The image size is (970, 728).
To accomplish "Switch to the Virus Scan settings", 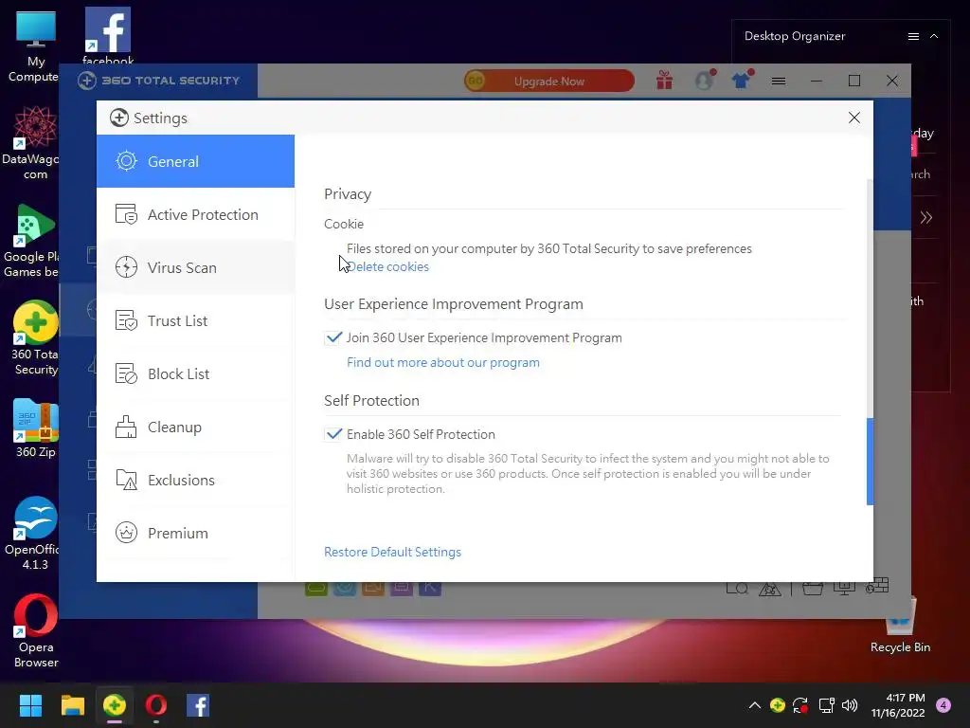I will pos(195,268).
